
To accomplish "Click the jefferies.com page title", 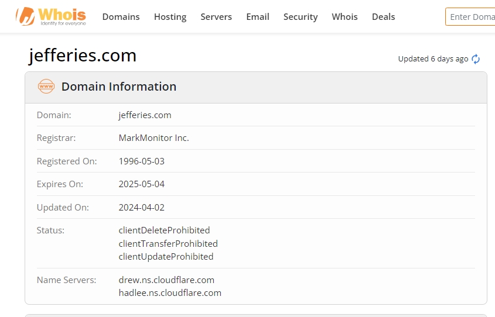I will pos(83,56).
